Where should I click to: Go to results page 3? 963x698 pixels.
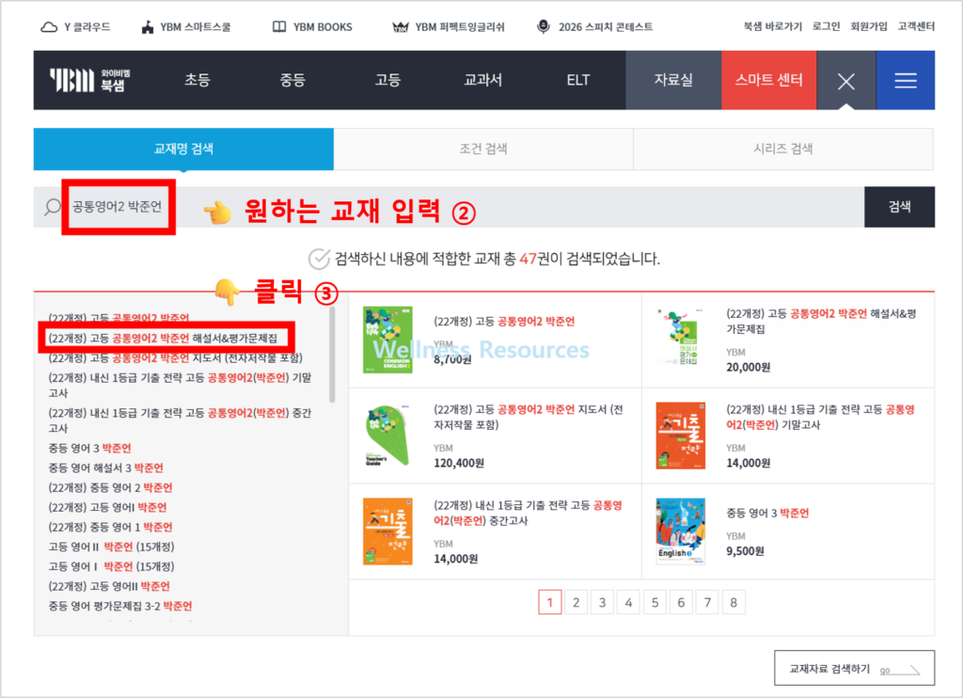click(x=603, y=603)
